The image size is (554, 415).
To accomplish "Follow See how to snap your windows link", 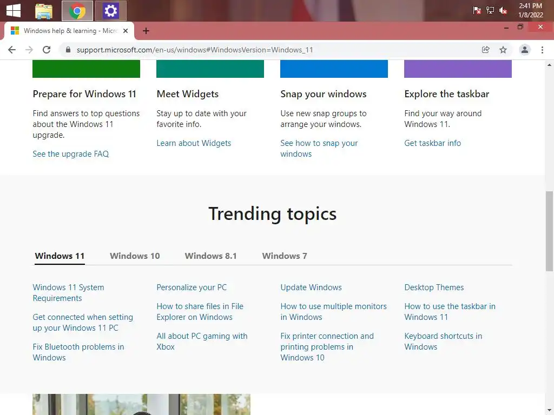I will 319,148.
